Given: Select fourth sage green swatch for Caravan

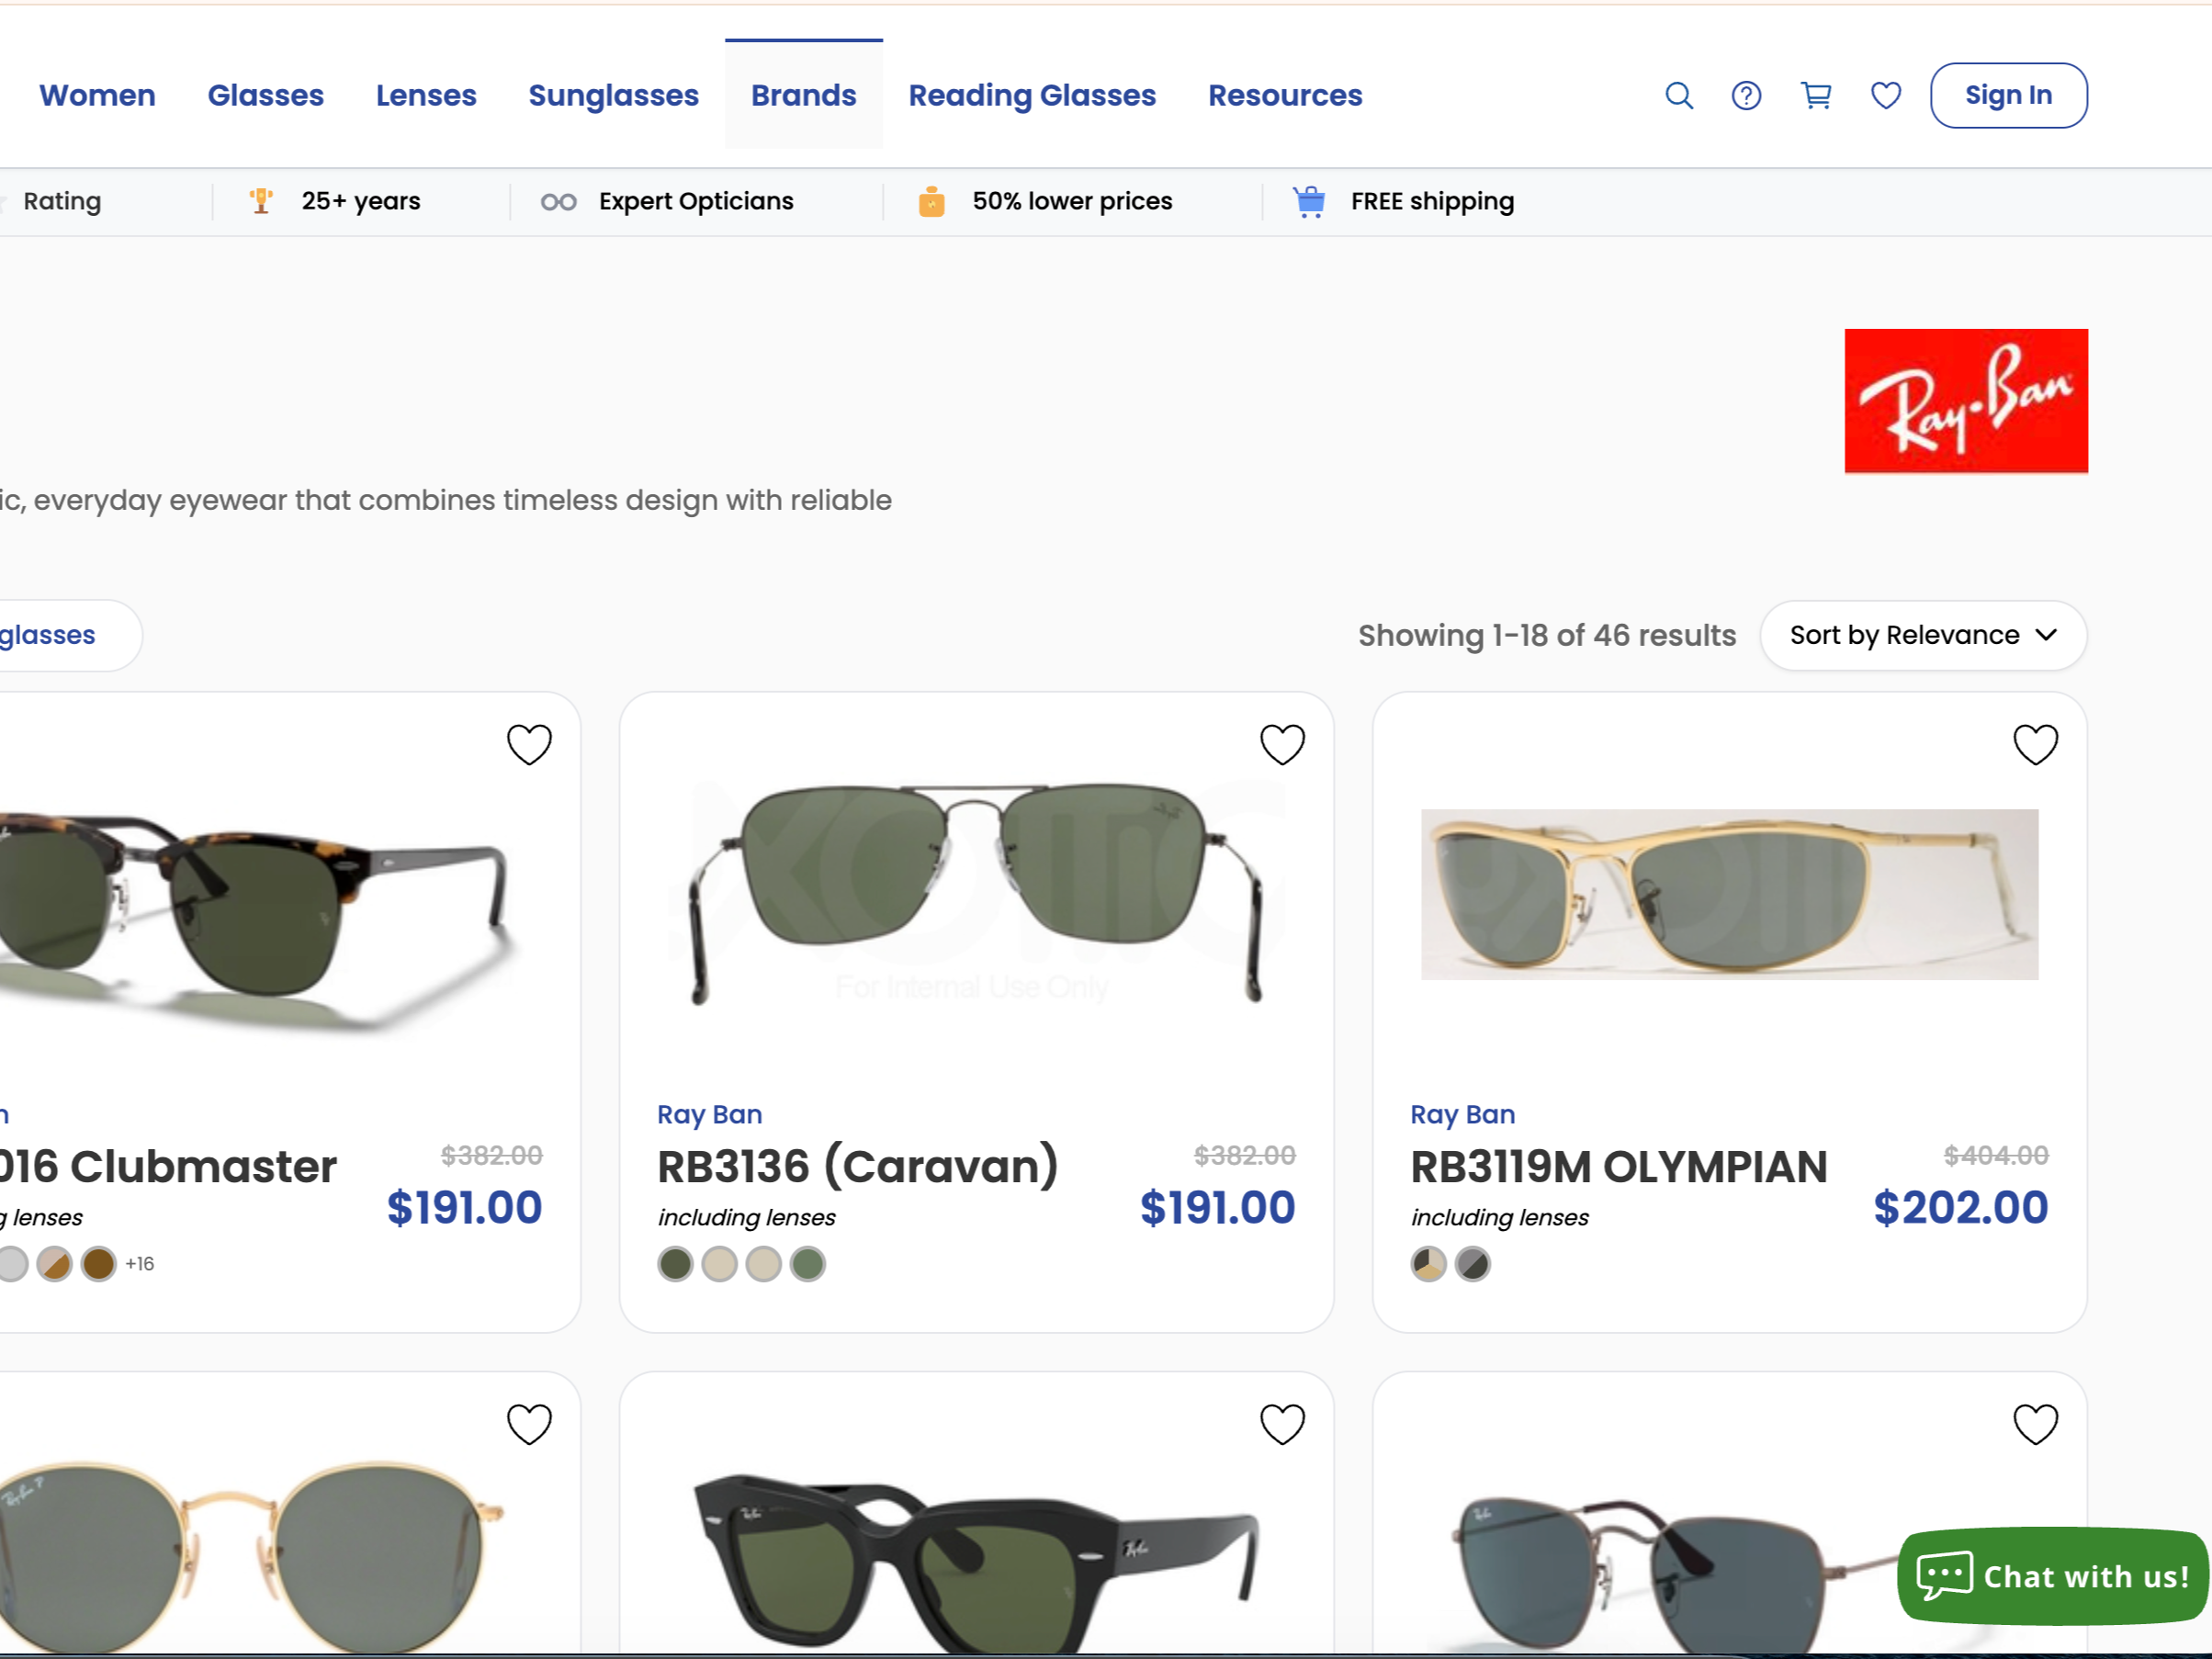Looking at the screenshot, I should 808,1264.
